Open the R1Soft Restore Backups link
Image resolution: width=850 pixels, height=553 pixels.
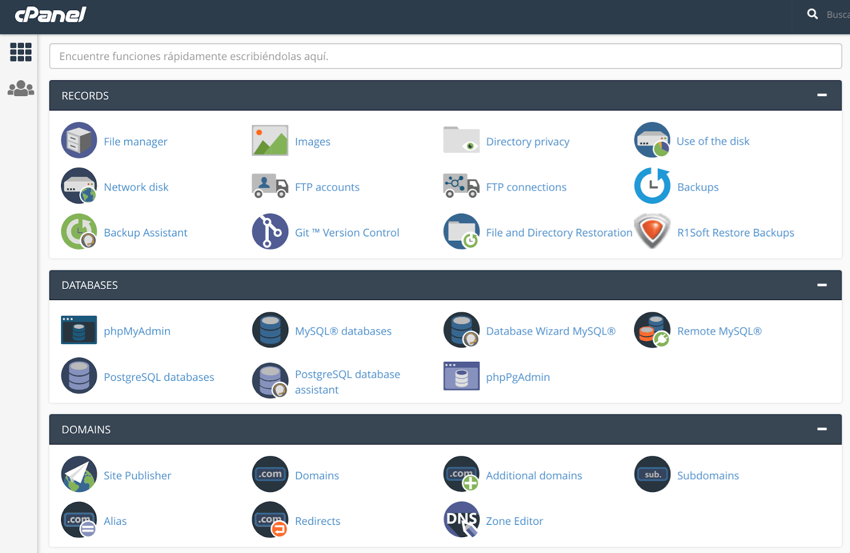736,233
